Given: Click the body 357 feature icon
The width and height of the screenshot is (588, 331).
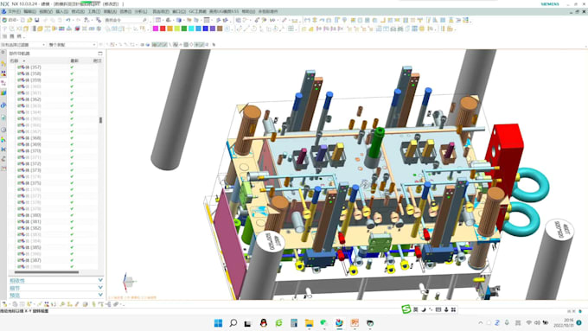Looking at the screenshot, I should tap(22, 67).
